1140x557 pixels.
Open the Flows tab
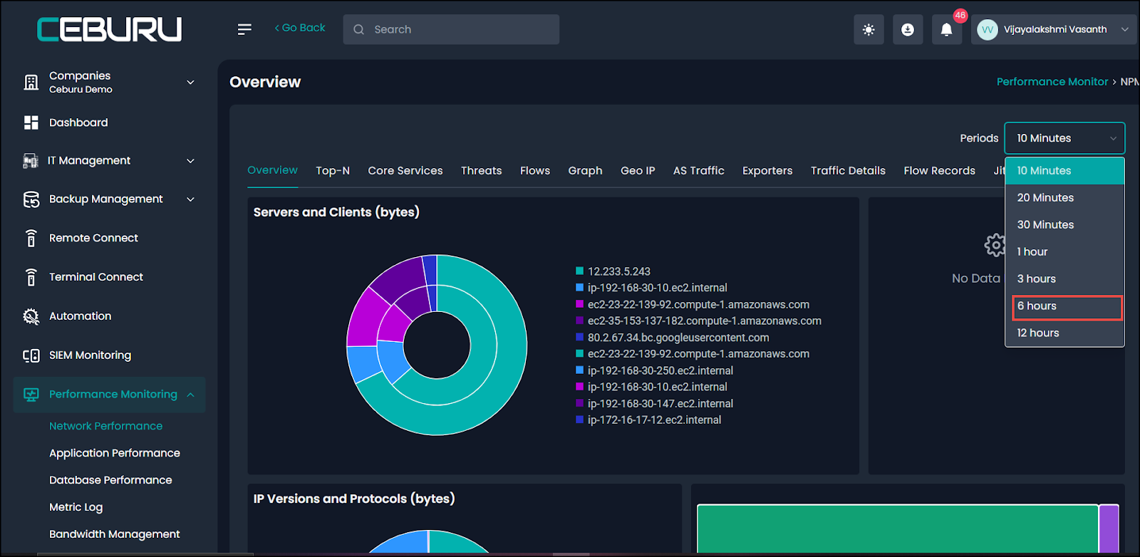tap(535, 171)
